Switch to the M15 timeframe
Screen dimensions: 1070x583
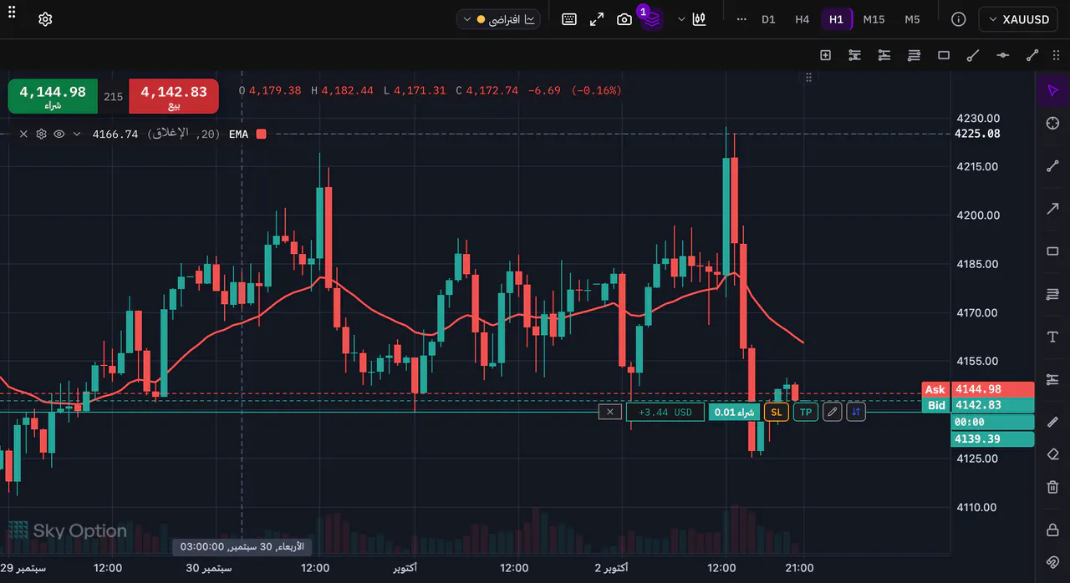click(874, 19)
